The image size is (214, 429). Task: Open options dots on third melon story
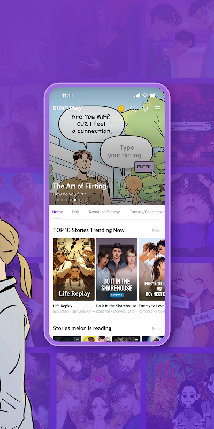(x=136, y=339)
